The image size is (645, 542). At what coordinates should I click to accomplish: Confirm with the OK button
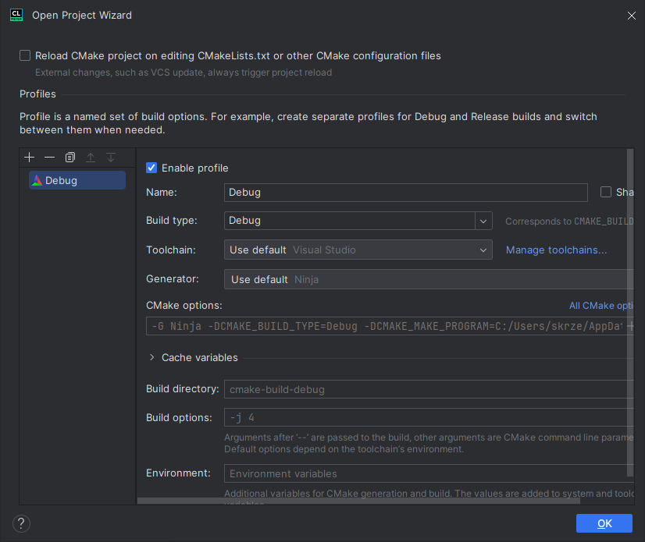point(604,523)
